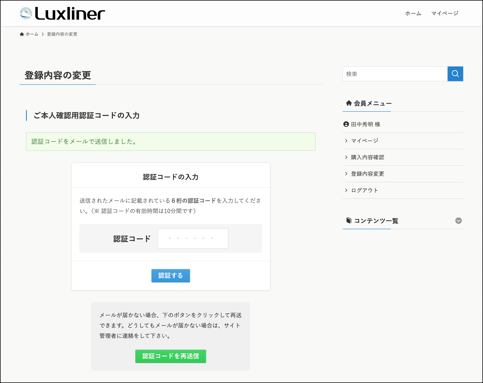Click the breadcrumb home icon

[x=22, y=34]
